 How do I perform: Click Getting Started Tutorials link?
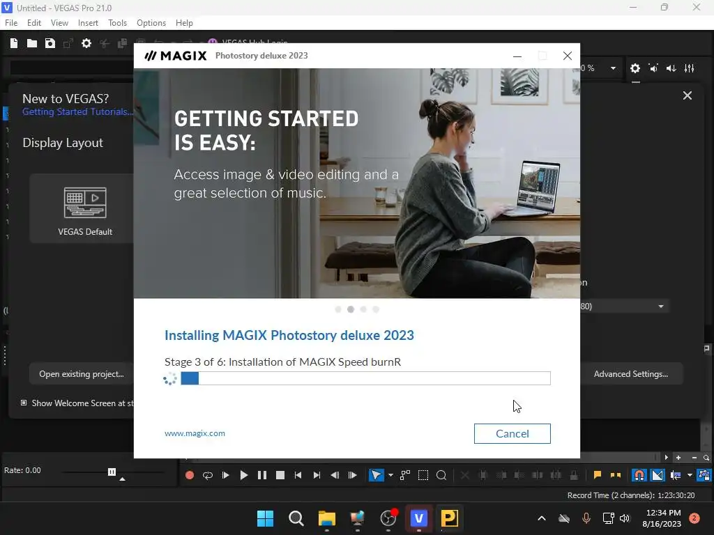point(77,112)
